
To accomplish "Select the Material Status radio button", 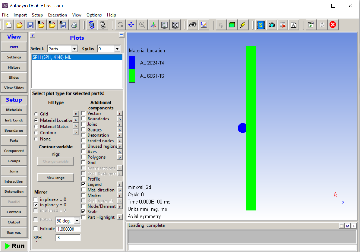I will 36,127.
